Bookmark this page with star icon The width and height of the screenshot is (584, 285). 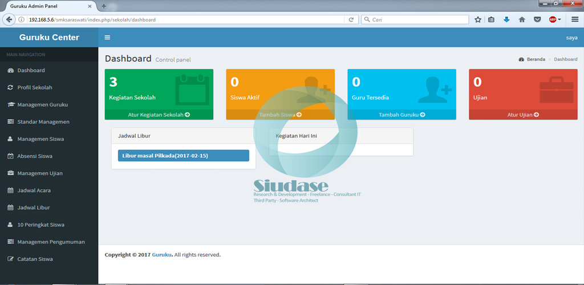[478, 19]
